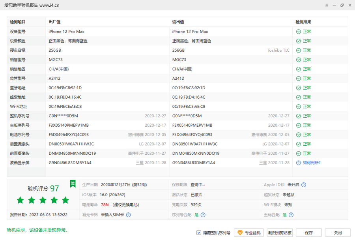Click the 检测项目 column header

click(18, 22)
